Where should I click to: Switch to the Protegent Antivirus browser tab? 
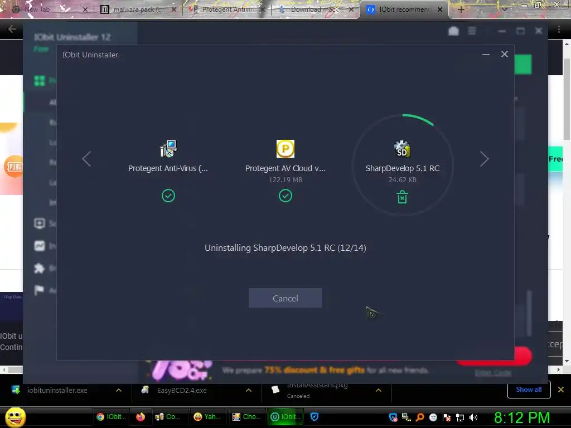point(228,9)
